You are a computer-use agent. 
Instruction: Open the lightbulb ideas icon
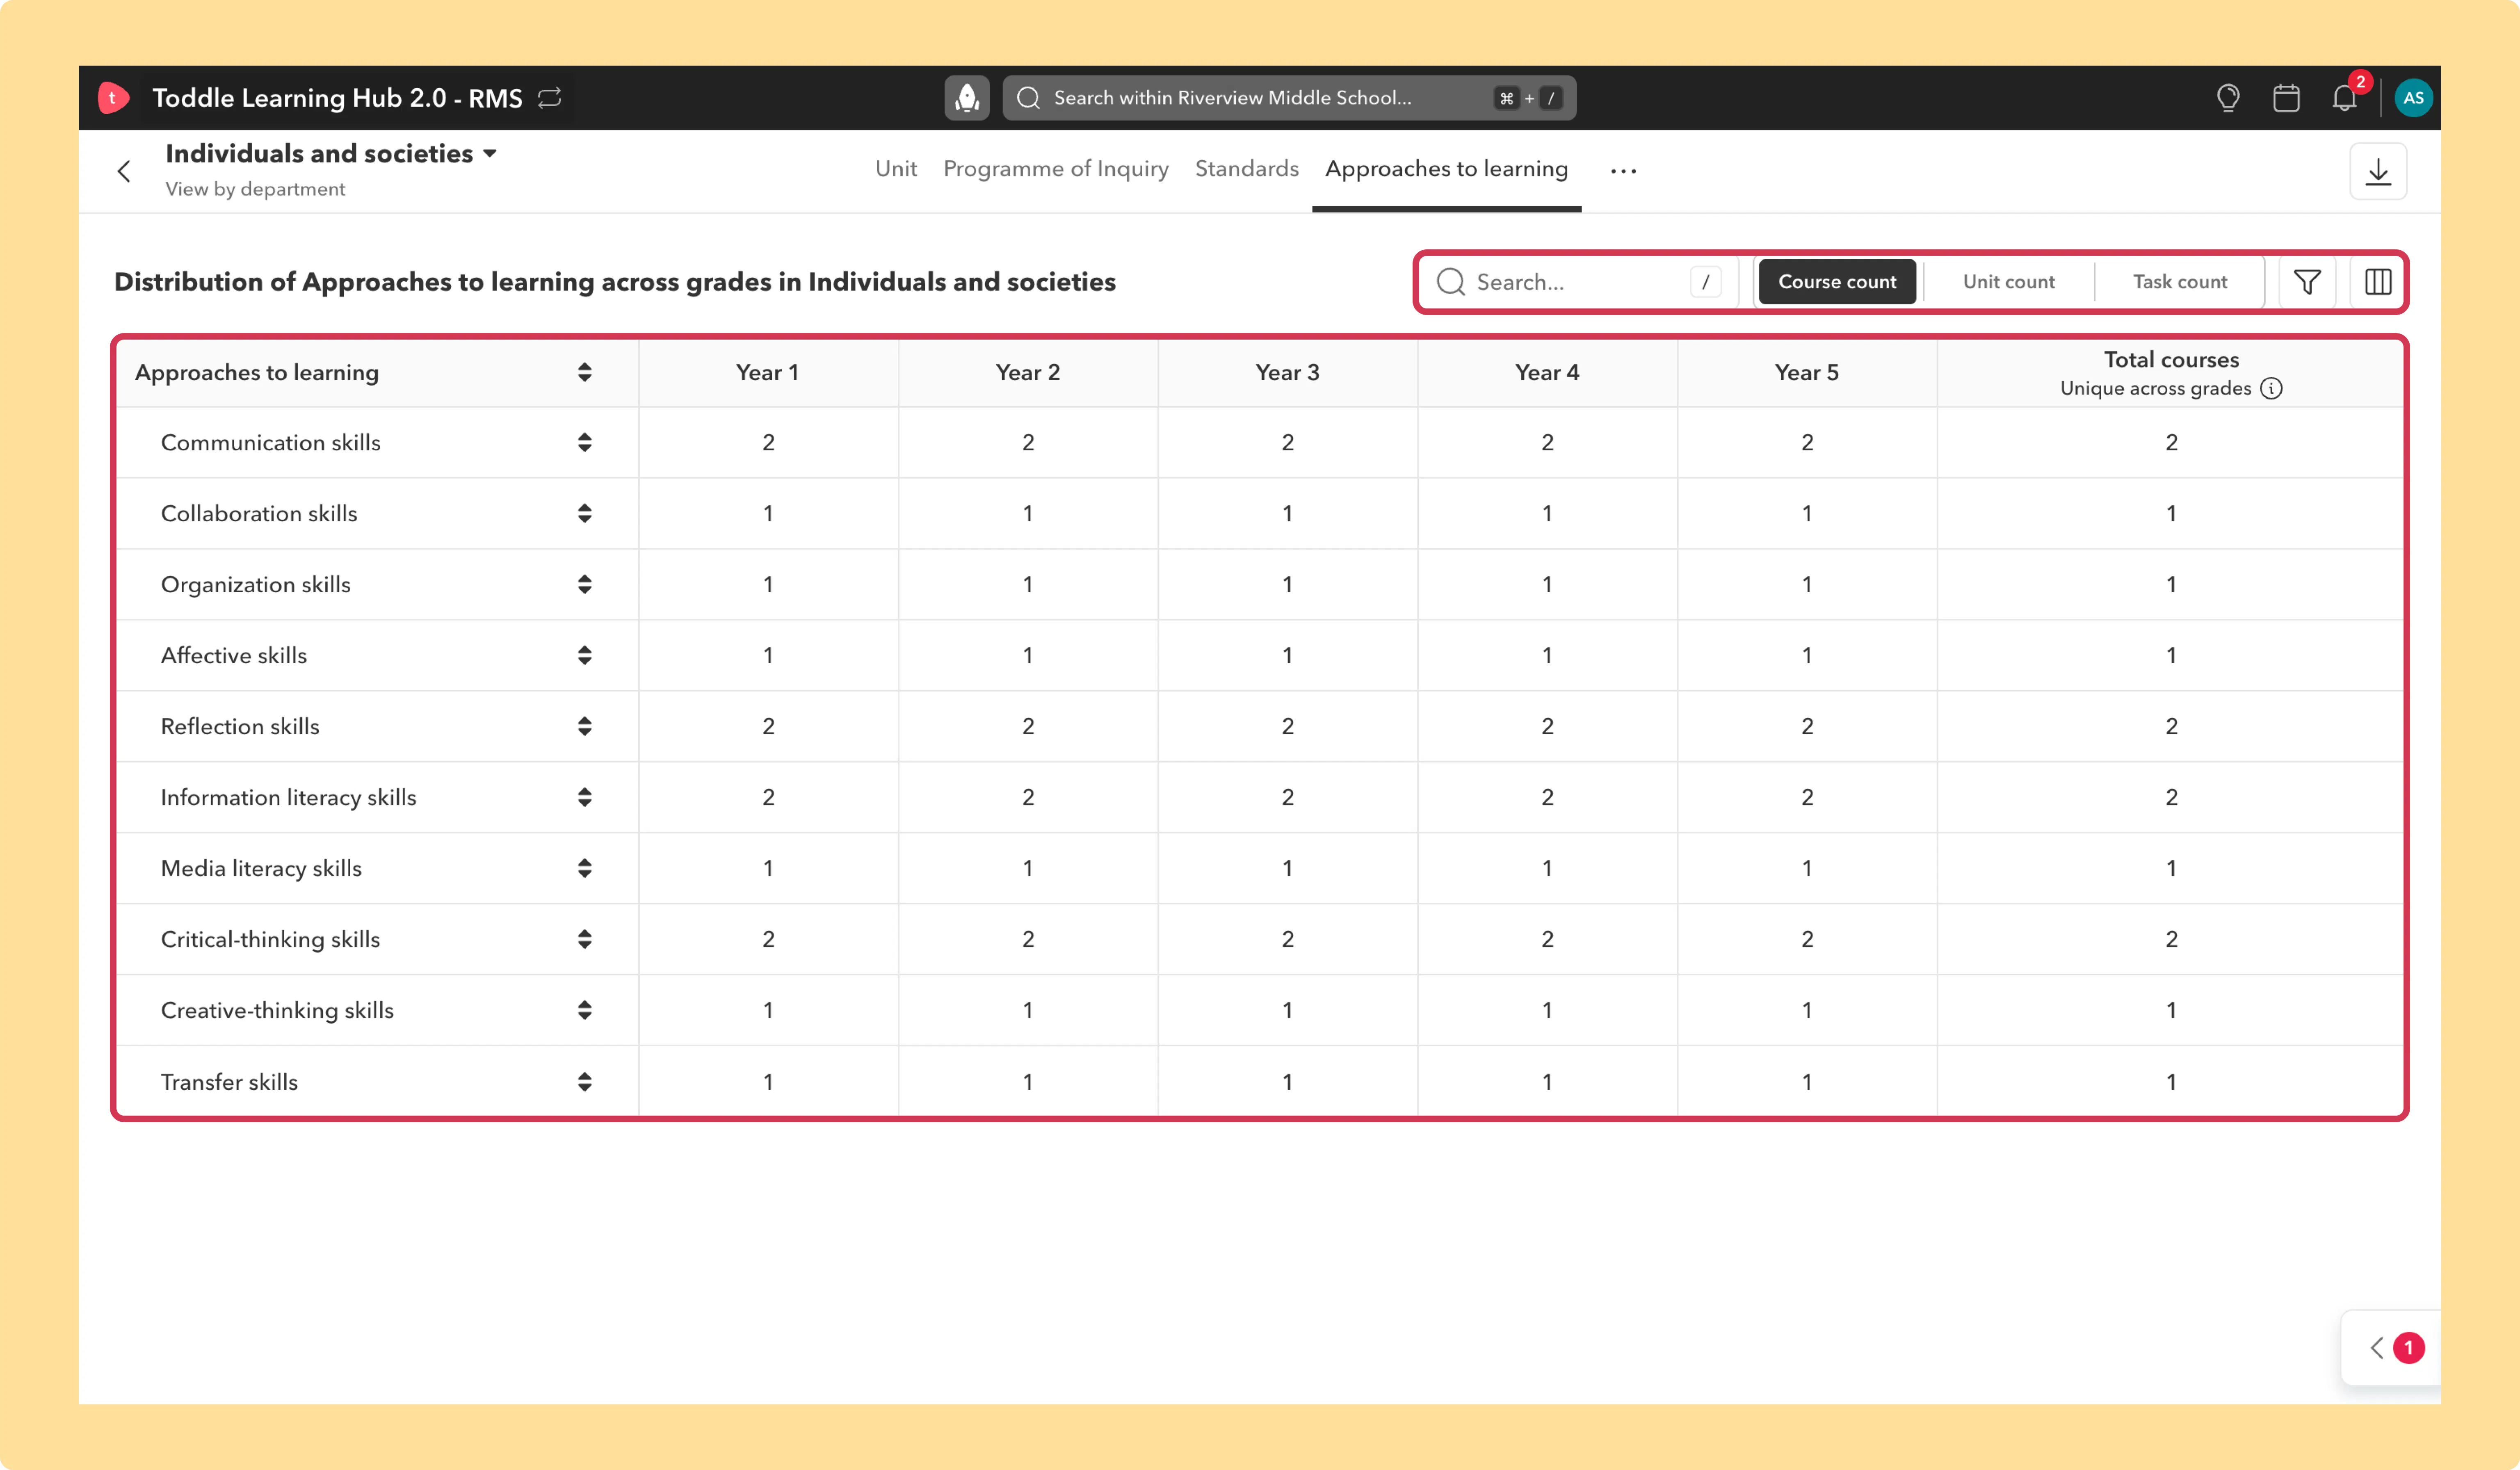(2228, 98)
